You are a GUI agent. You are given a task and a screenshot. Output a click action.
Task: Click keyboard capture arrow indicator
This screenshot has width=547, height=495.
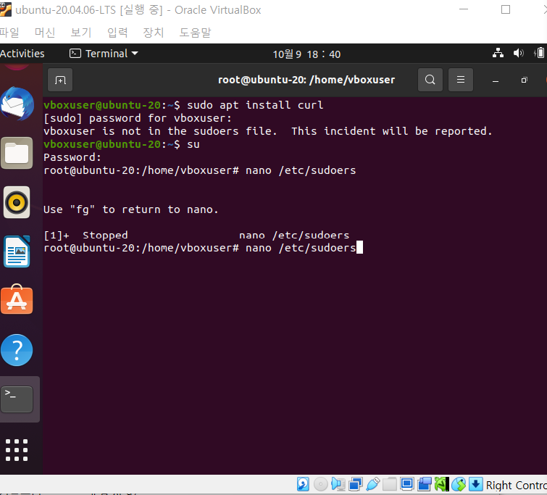click(476, 484)
